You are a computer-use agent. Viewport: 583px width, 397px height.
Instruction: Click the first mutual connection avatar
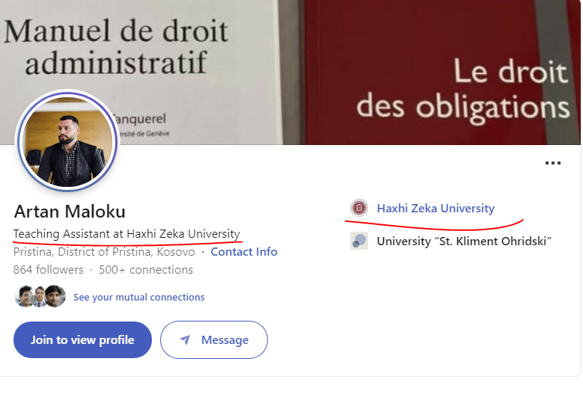pyautogui.click(x=24, y=297)
